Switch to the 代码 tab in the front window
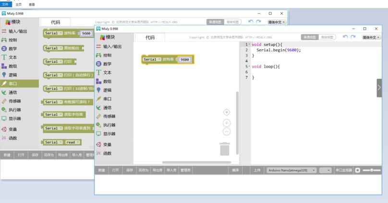 (x=150, y=37)
